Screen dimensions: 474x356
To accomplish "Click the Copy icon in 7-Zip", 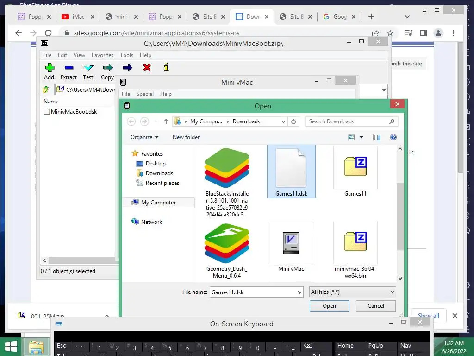I will (x=107, y=68).
